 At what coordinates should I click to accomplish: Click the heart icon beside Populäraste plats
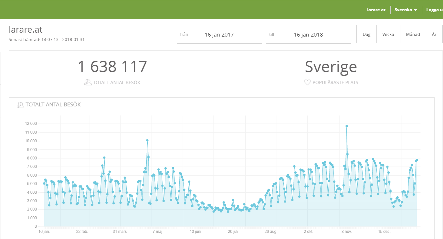[307, 82]
